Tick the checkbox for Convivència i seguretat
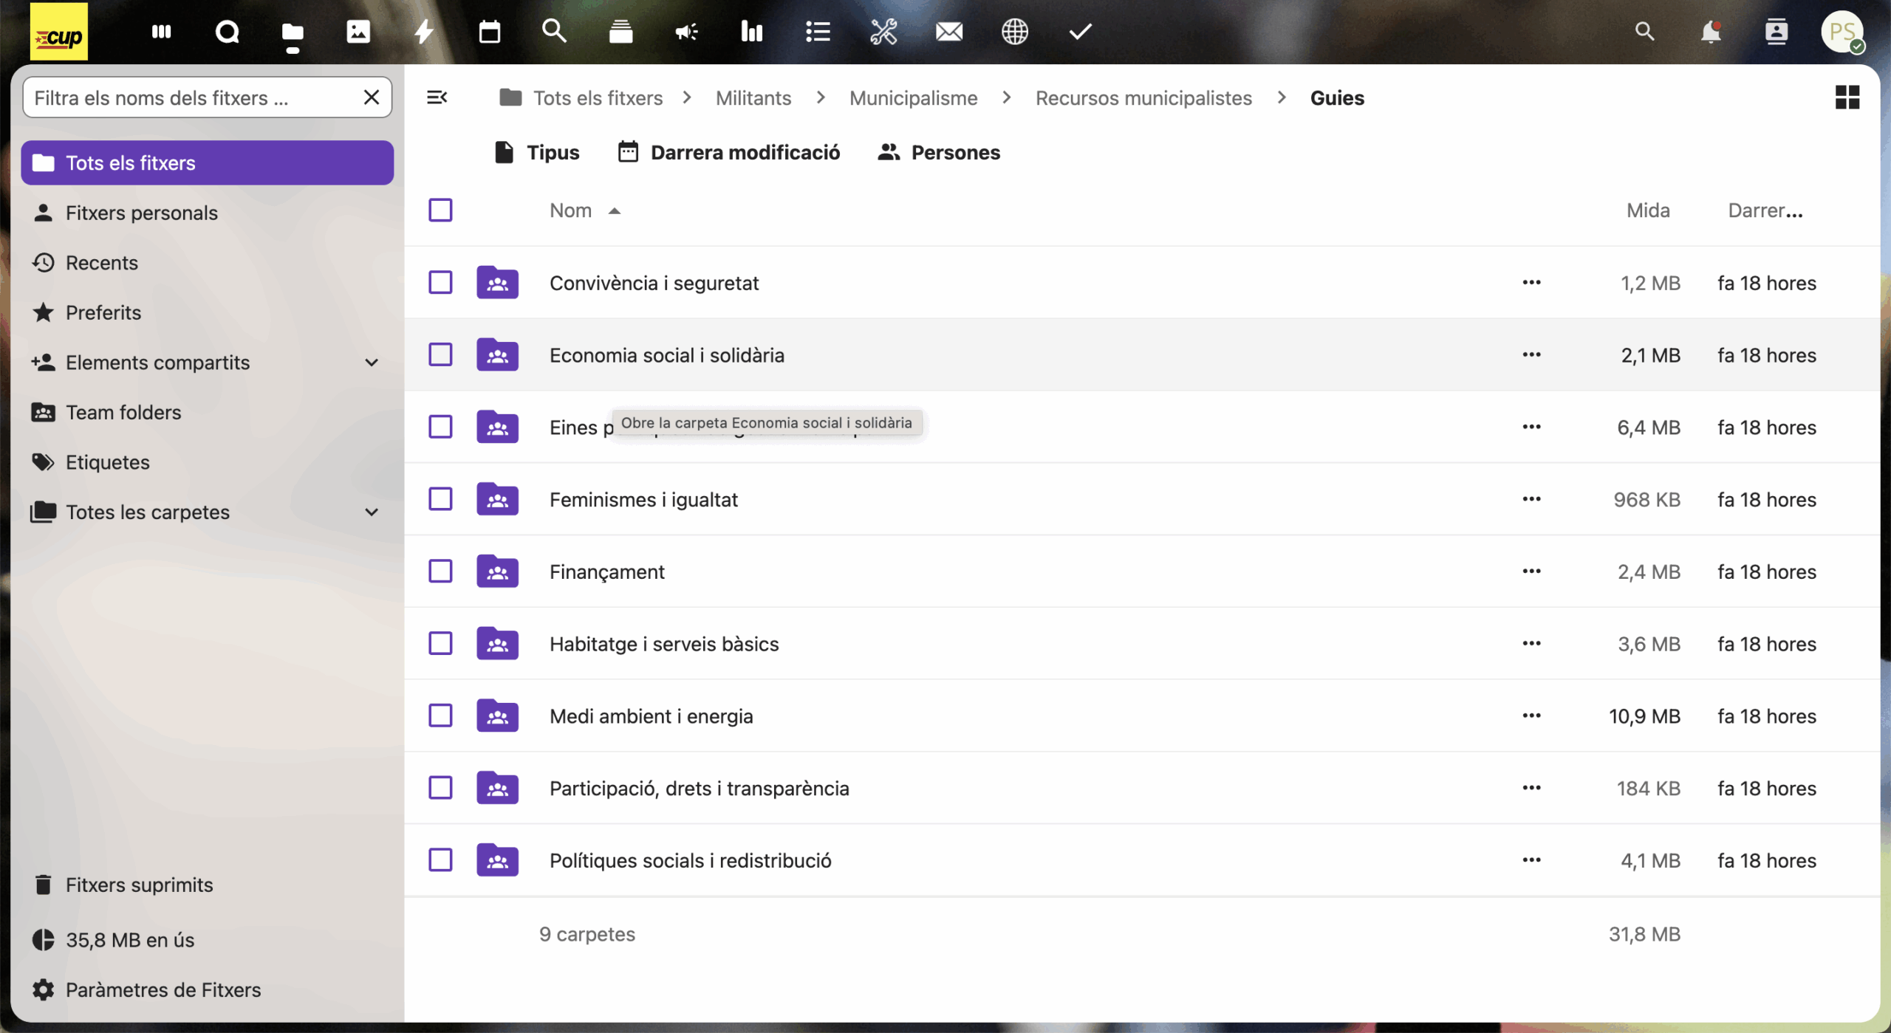1891x1033 pixels. tap(440, 283)
